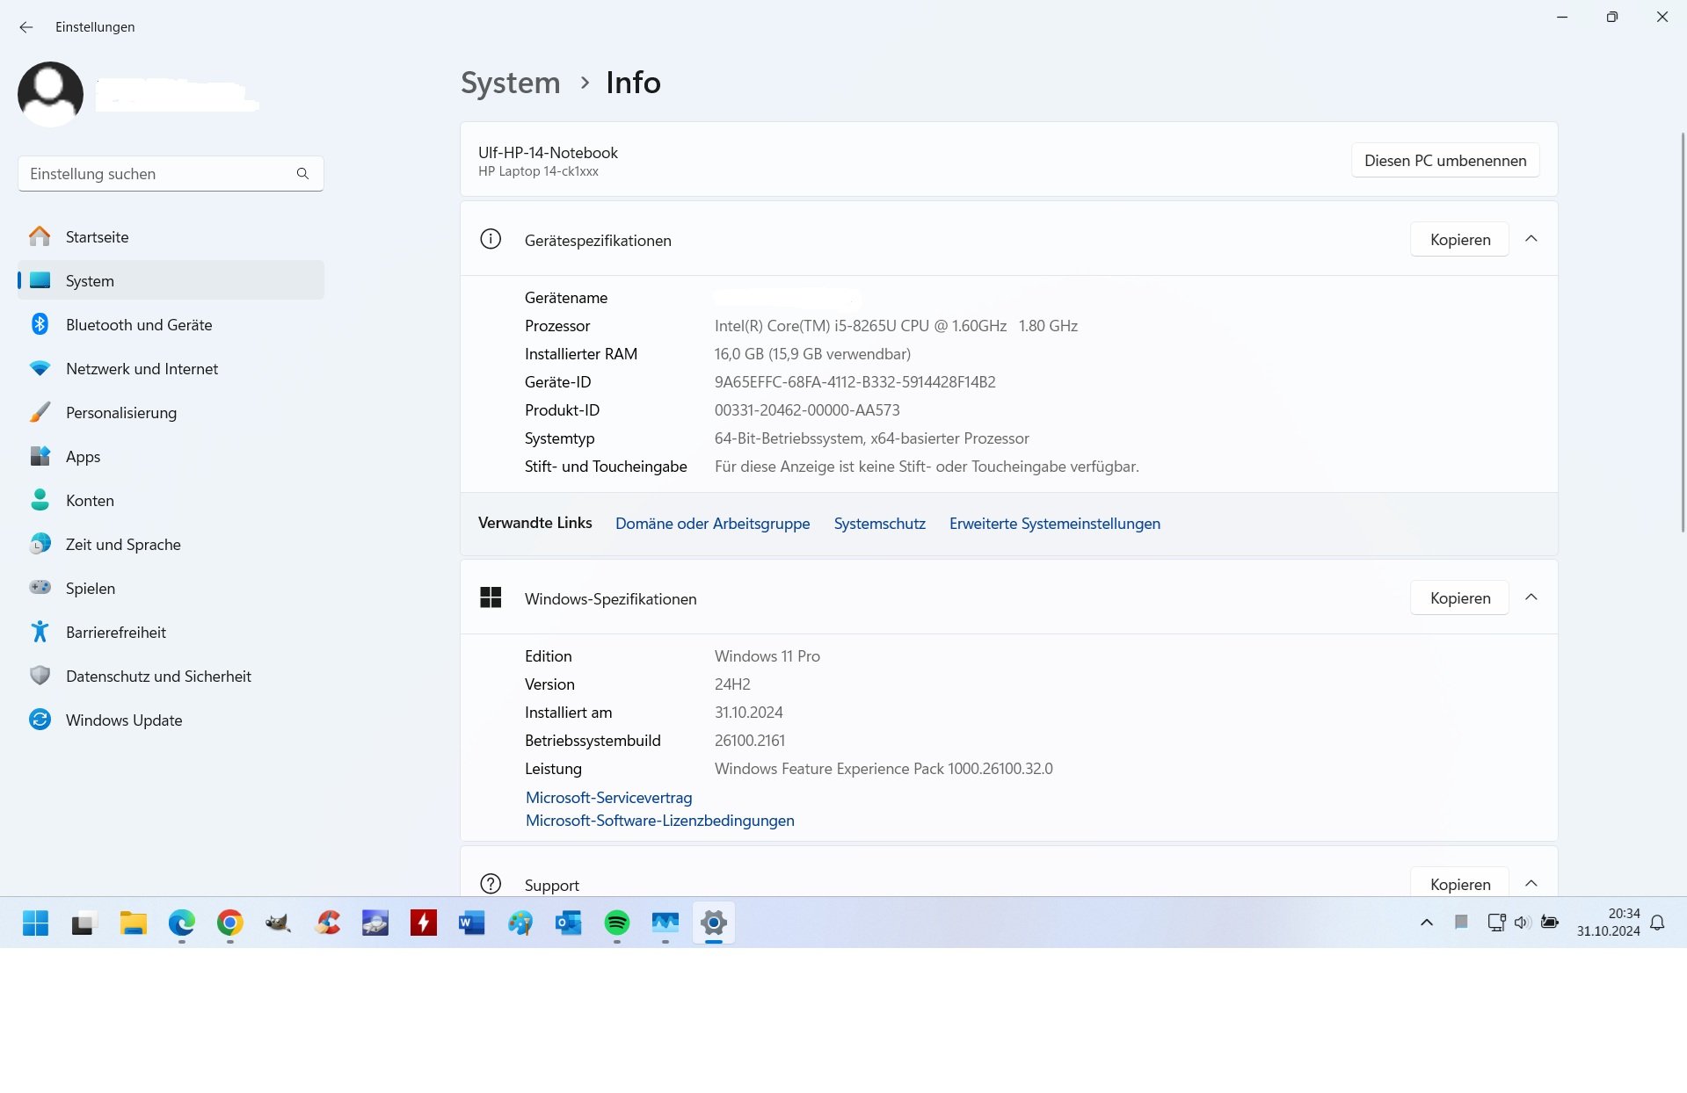Launch the red lightning bolt app
The width and height of the screenshot is (1687, 1093).
(424, 923)
